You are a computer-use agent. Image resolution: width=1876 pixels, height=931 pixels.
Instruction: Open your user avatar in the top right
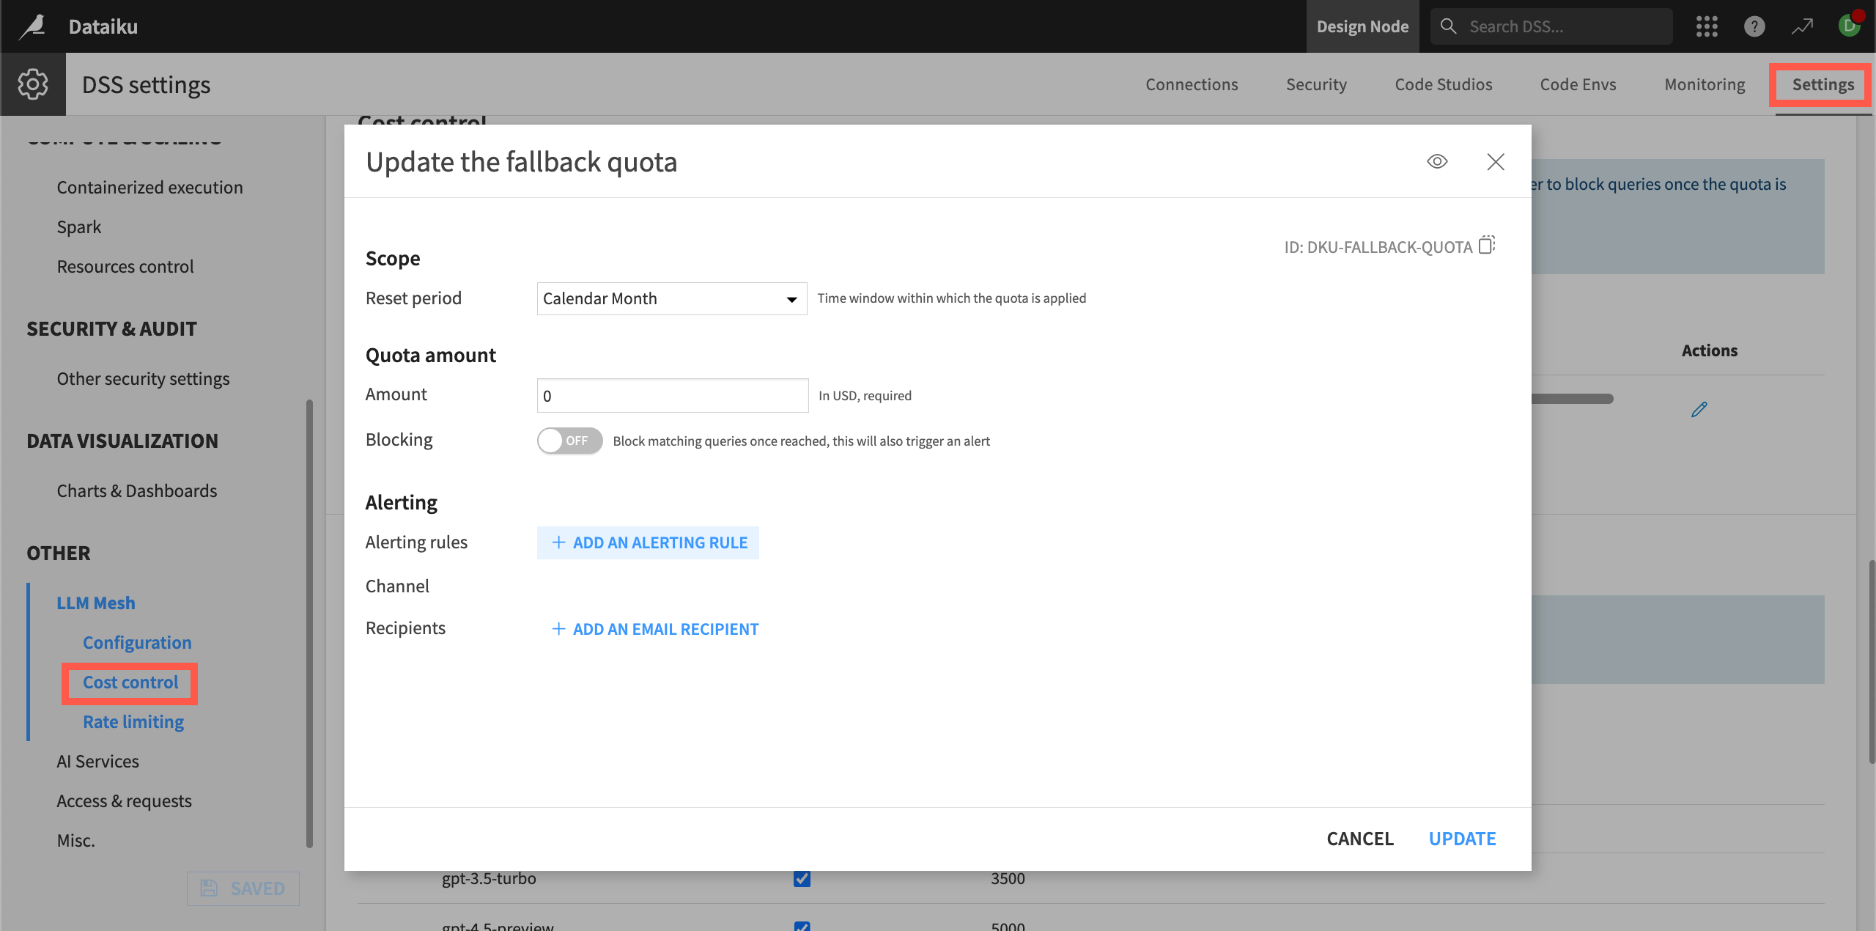[1850, 26]
